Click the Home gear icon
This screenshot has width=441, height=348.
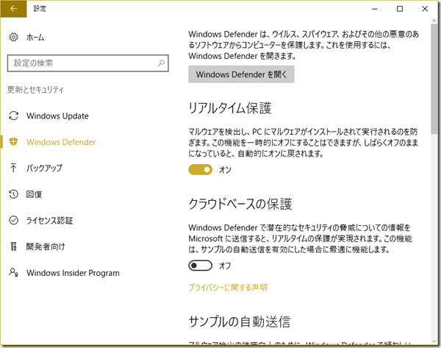click(x=13, y=38)
